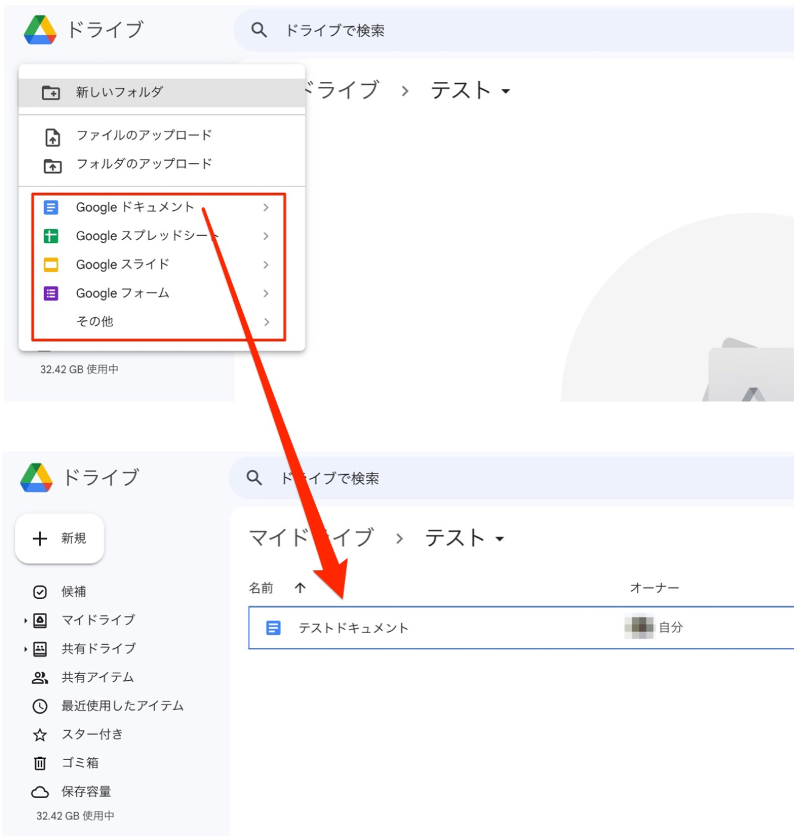This screenshot has height=839, width=794.
Task: Choose ファイルのアップロード menu entry
Action: pyautogui.click(x=144, y=135)
